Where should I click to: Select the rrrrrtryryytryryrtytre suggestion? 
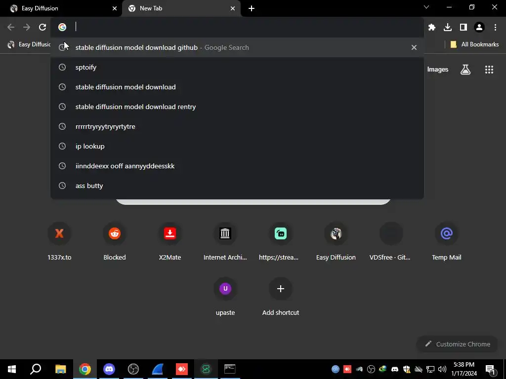237,126
